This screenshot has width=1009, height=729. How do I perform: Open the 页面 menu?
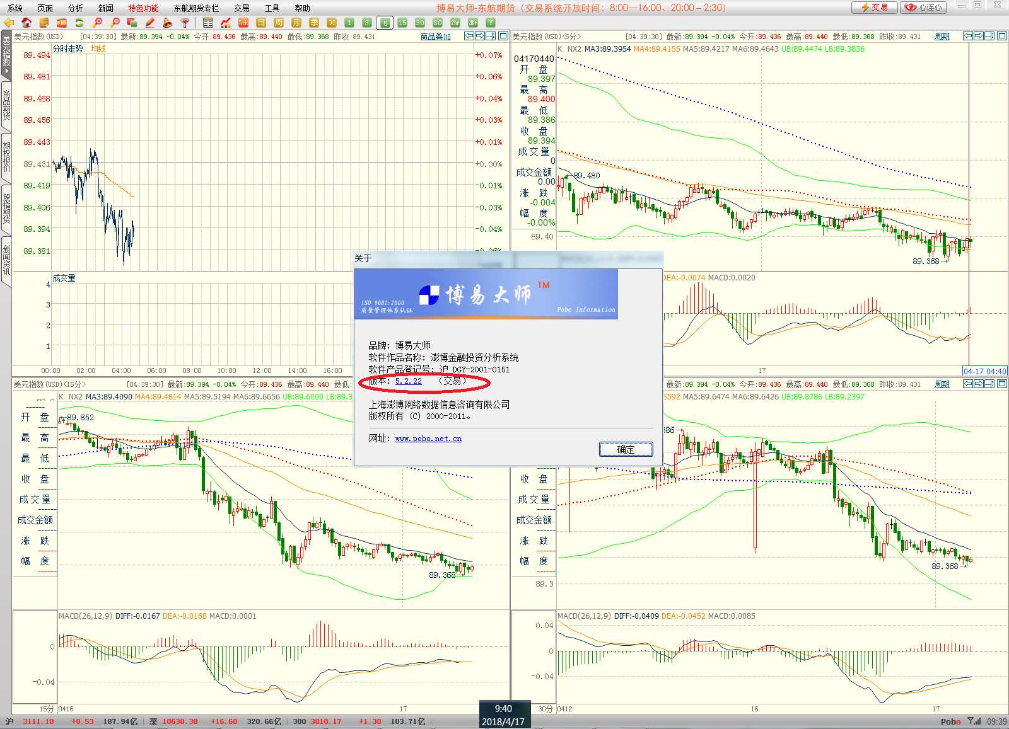pyautogui.click(x=45, y=8)
